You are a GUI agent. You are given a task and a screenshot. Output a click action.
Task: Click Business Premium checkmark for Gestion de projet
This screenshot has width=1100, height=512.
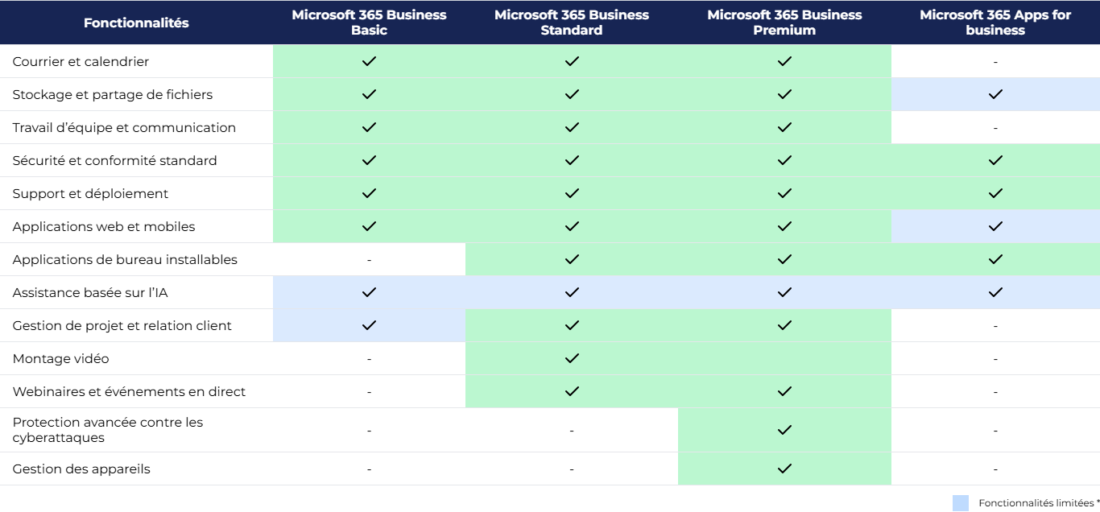[x=784, y=325]
